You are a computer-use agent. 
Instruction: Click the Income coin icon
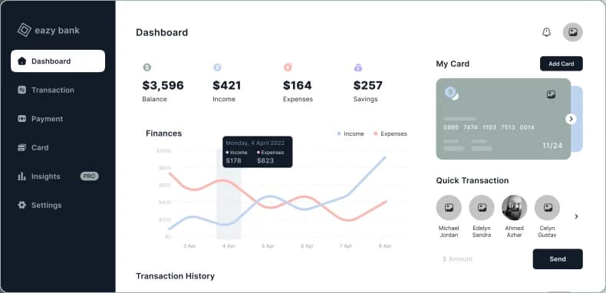click(x=217, y=67)
